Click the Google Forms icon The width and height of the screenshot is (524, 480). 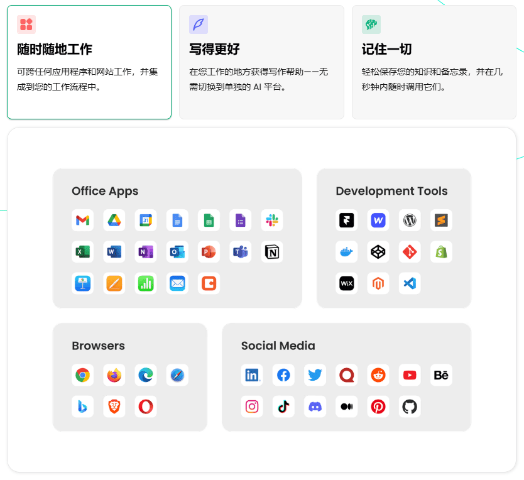click(x=241, y=221)
